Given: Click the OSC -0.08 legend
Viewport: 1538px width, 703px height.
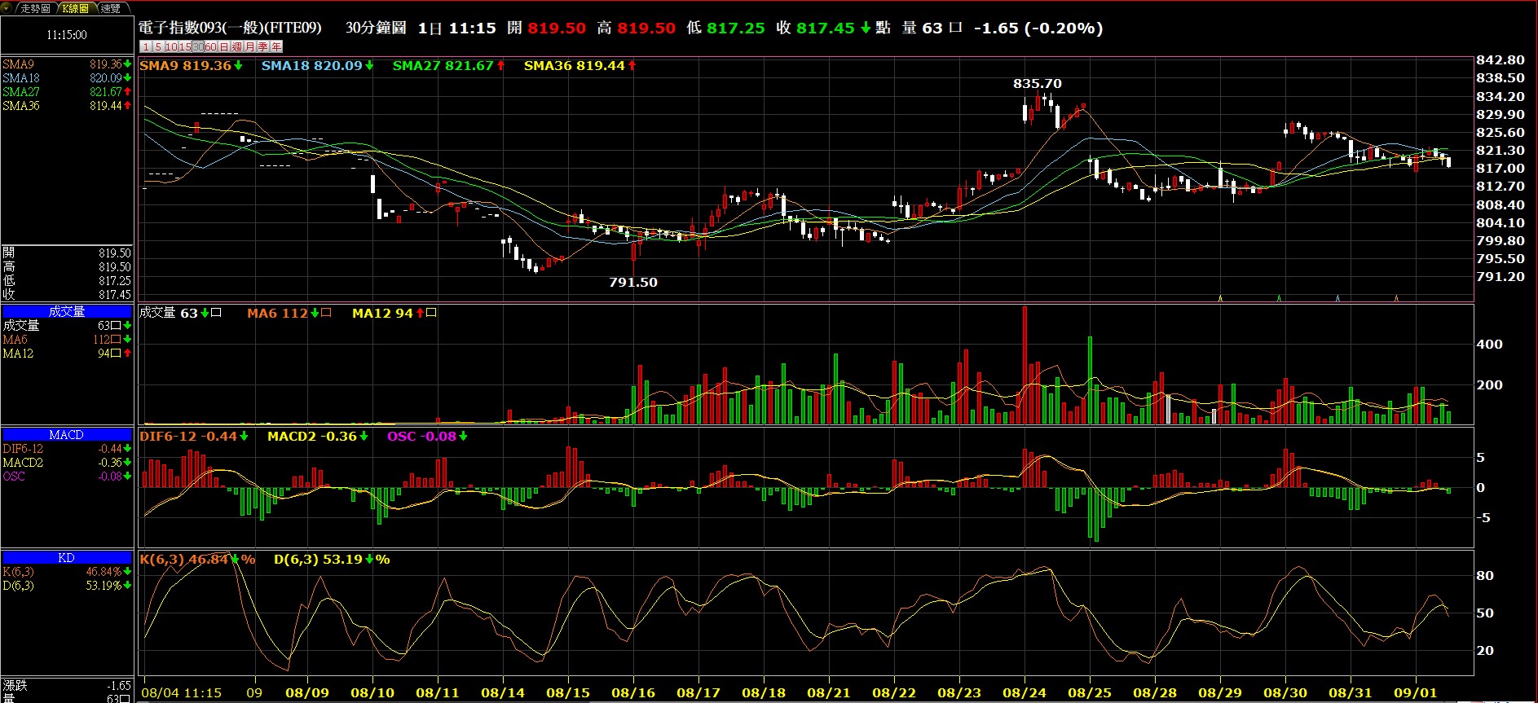Looking at the screenshot, I should point(427,437).
